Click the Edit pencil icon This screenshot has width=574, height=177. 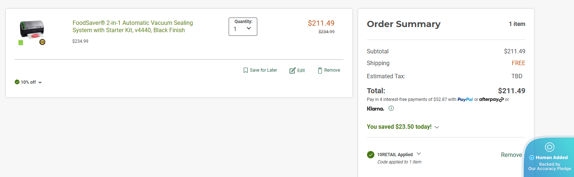(x=293, y=71)
